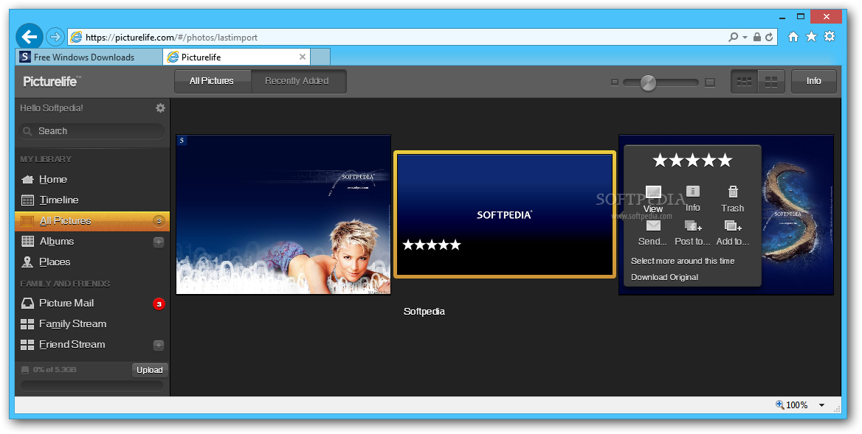862x434 pixels.
Task: Select the All Pictures top tab
Action: point(213,81)
